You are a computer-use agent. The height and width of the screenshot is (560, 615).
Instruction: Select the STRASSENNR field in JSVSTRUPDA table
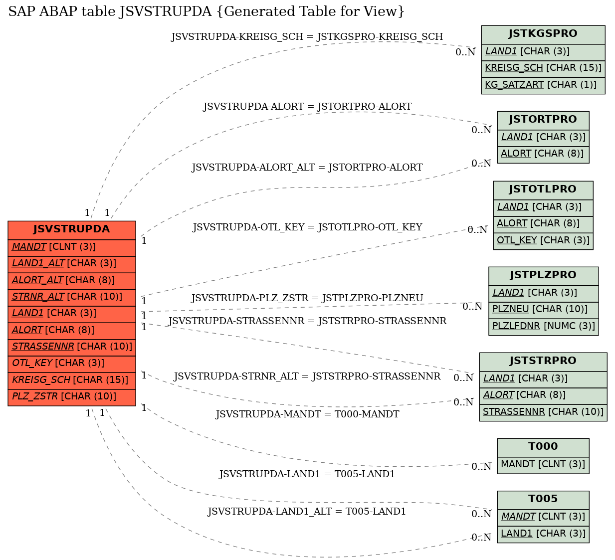click(72, 347)
